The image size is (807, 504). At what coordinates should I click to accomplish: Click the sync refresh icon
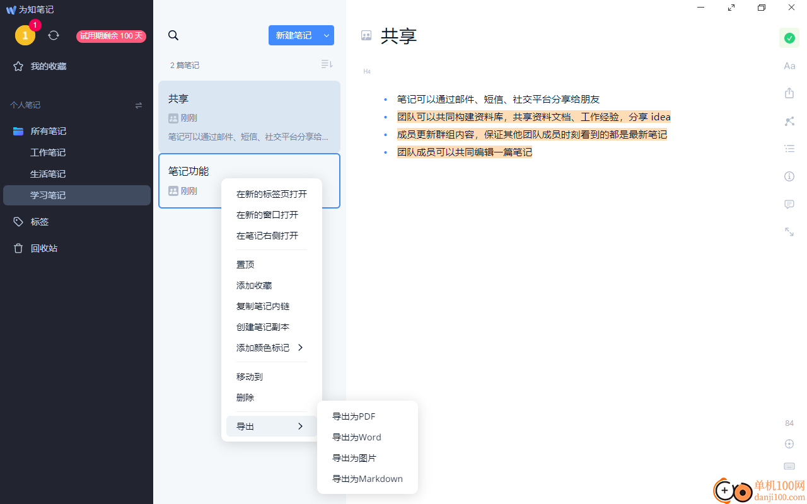click(x=54, y=35)
